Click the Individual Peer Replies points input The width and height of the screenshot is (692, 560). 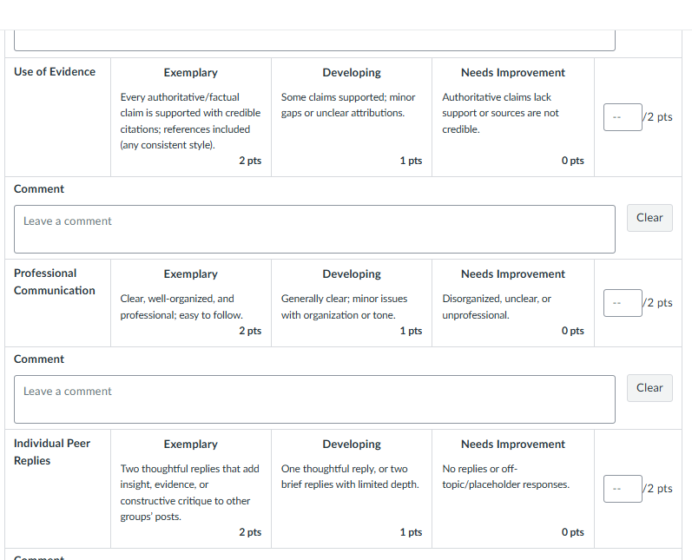623,489
